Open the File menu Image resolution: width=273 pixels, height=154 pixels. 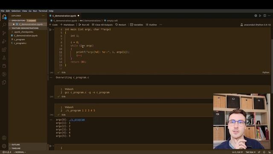[x=3, y=11]
